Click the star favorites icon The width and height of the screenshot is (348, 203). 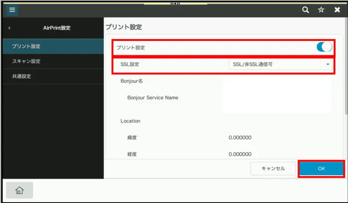click(x=321, y=10)
